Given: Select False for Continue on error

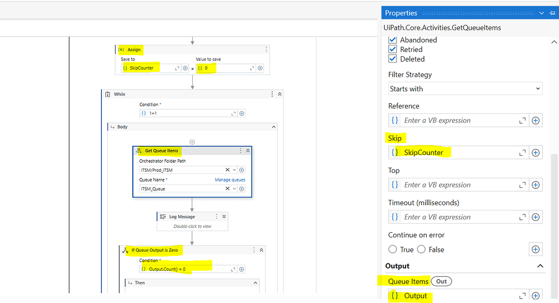Looking at the screenshot, I should pyautogui.click(x=421, y=250).
